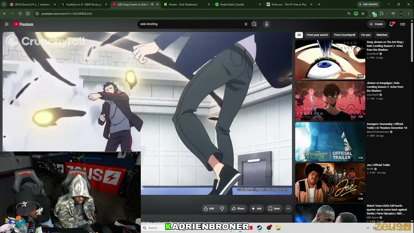Visit Marvel Entertainment channel link
Image resolution: width=414 pixels, height=233 pixels.
point(378,132)
